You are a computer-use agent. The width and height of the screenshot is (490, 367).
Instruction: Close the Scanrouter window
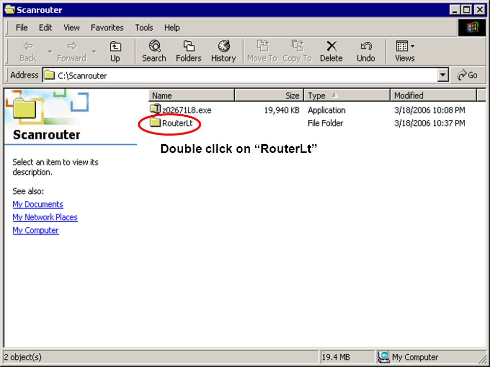coord(479,10)
